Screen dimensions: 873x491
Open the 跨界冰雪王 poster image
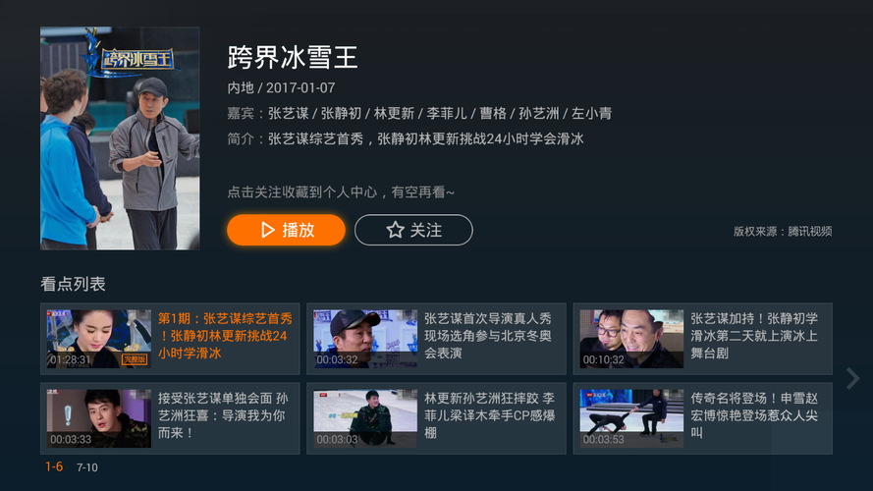pyautogui.click(x=120, y=138)
